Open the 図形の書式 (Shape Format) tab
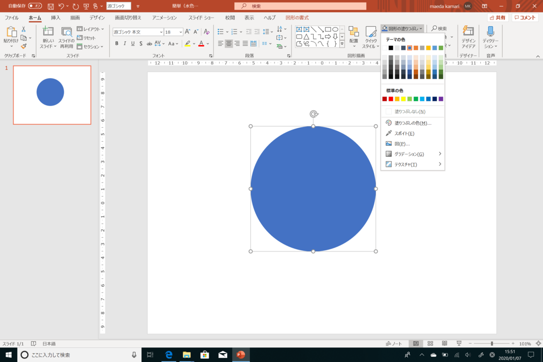 coord(297,18)
